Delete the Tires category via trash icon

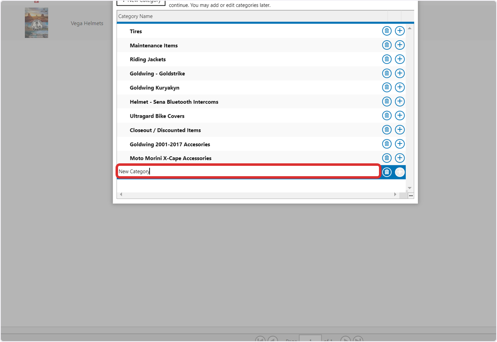click(x=386, y=31)
